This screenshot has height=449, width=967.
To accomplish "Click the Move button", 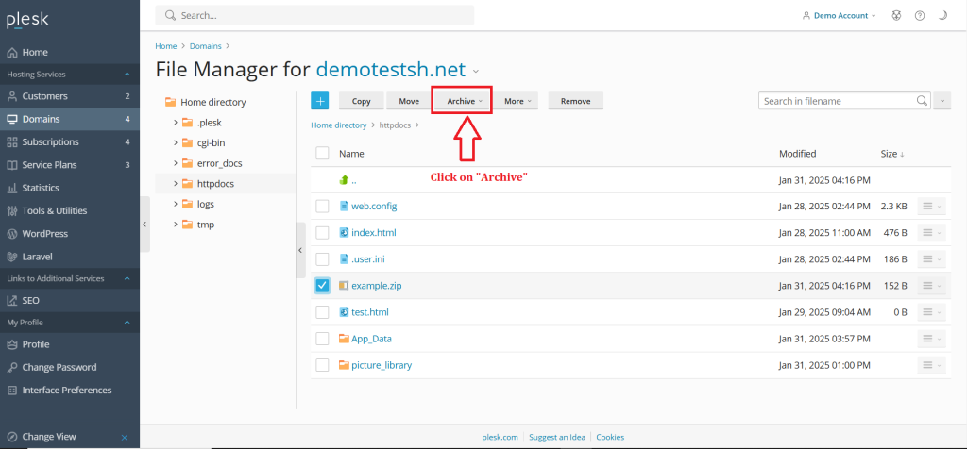I will pos(409,101).
